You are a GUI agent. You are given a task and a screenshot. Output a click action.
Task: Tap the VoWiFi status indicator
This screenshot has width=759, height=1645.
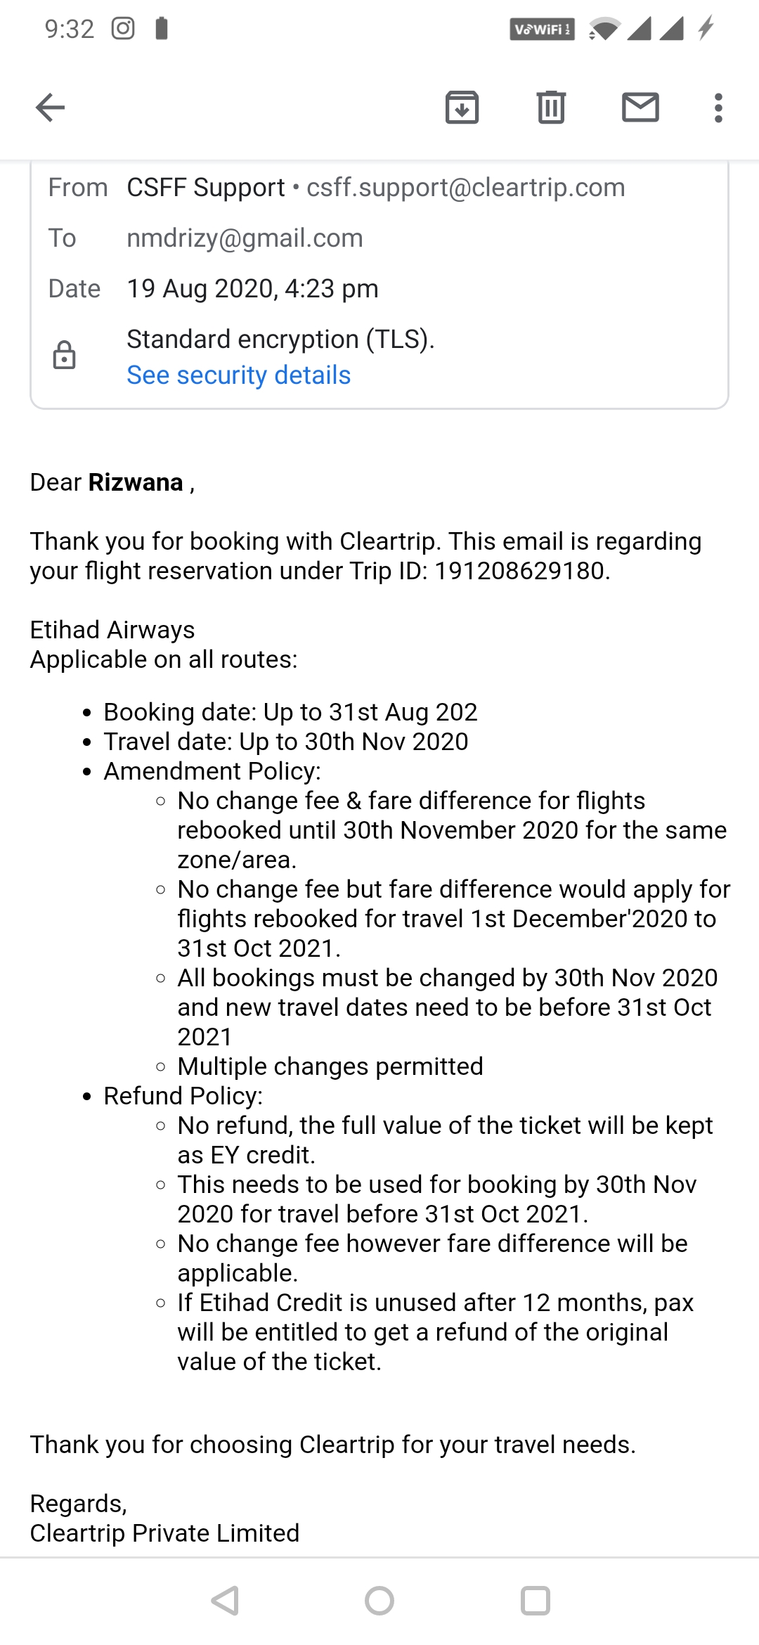542,30
